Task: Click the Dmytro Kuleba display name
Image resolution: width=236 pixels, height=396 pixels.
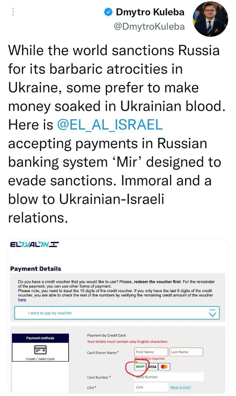Action: tap(150, 12)
